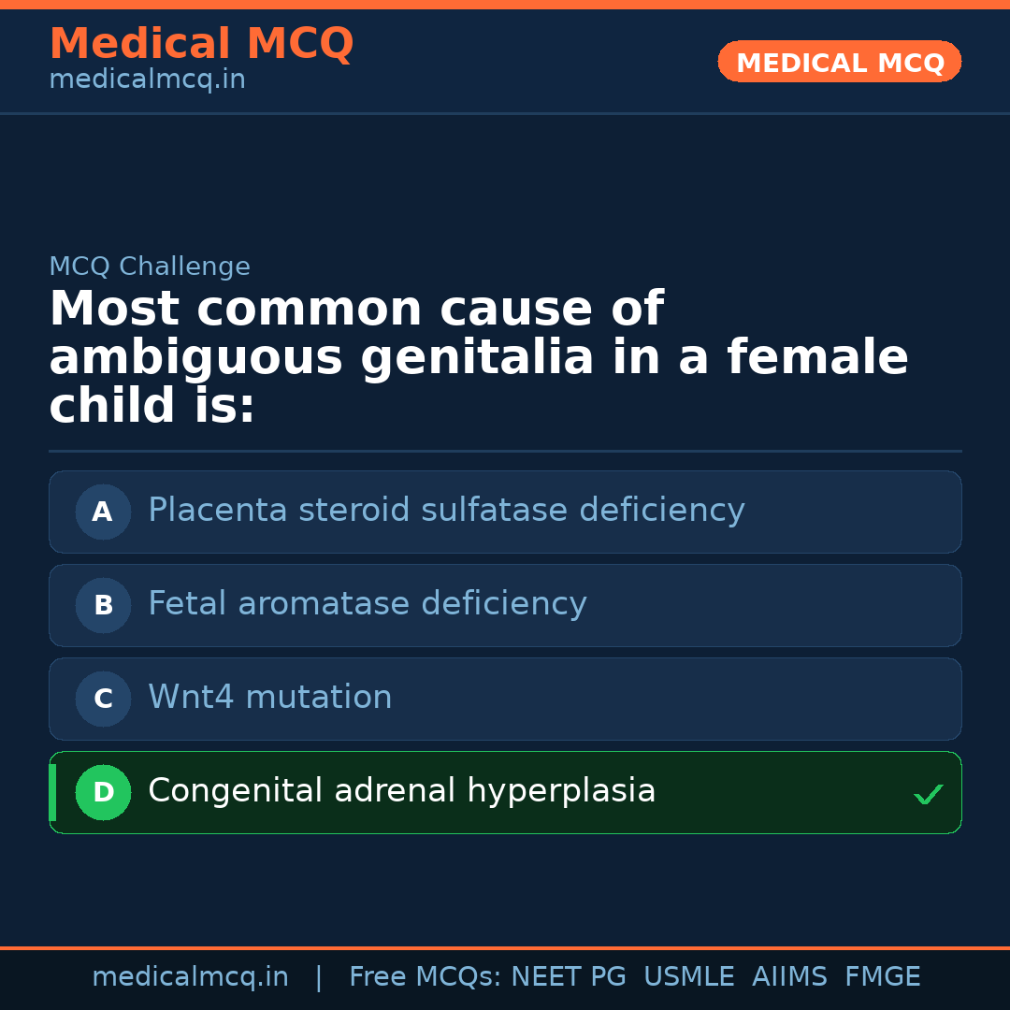Click the letter B circle icon
The width and height of the screenshot is (1010, 1010).
pos(103,605)
